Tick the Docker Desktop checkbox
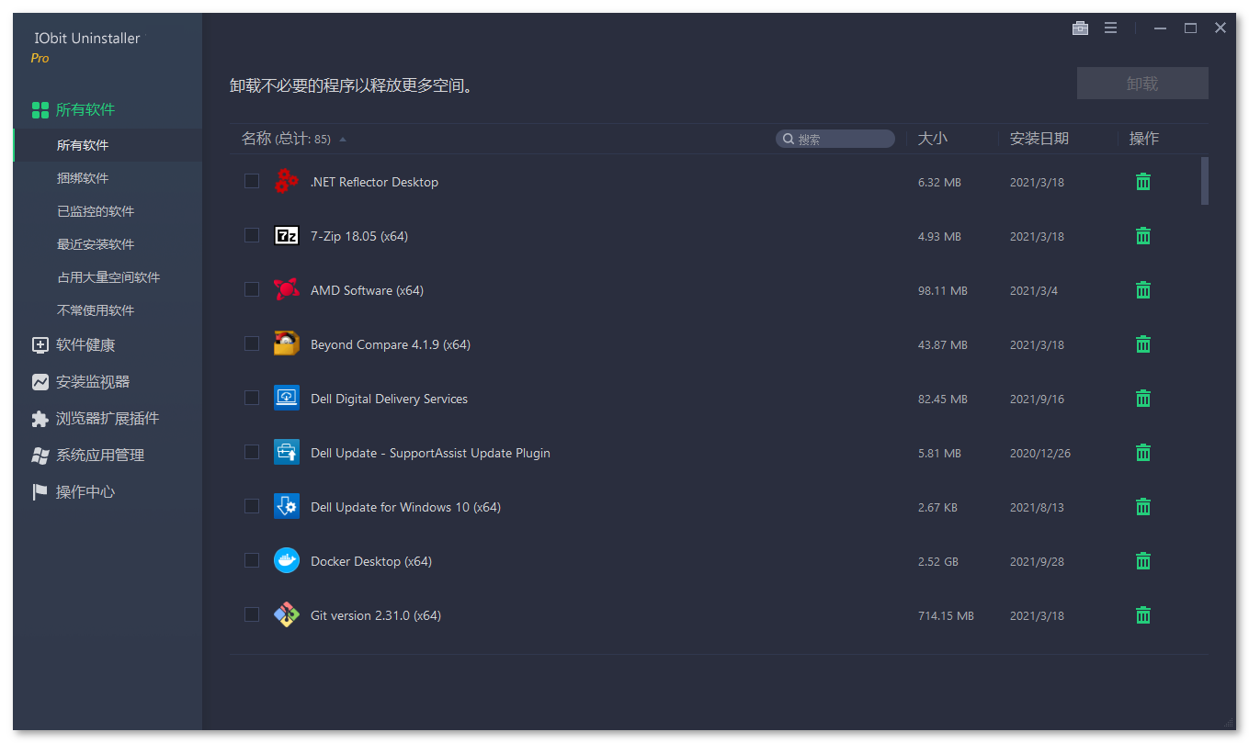This screenshot has height=743, width=1249. click(252, 560)
